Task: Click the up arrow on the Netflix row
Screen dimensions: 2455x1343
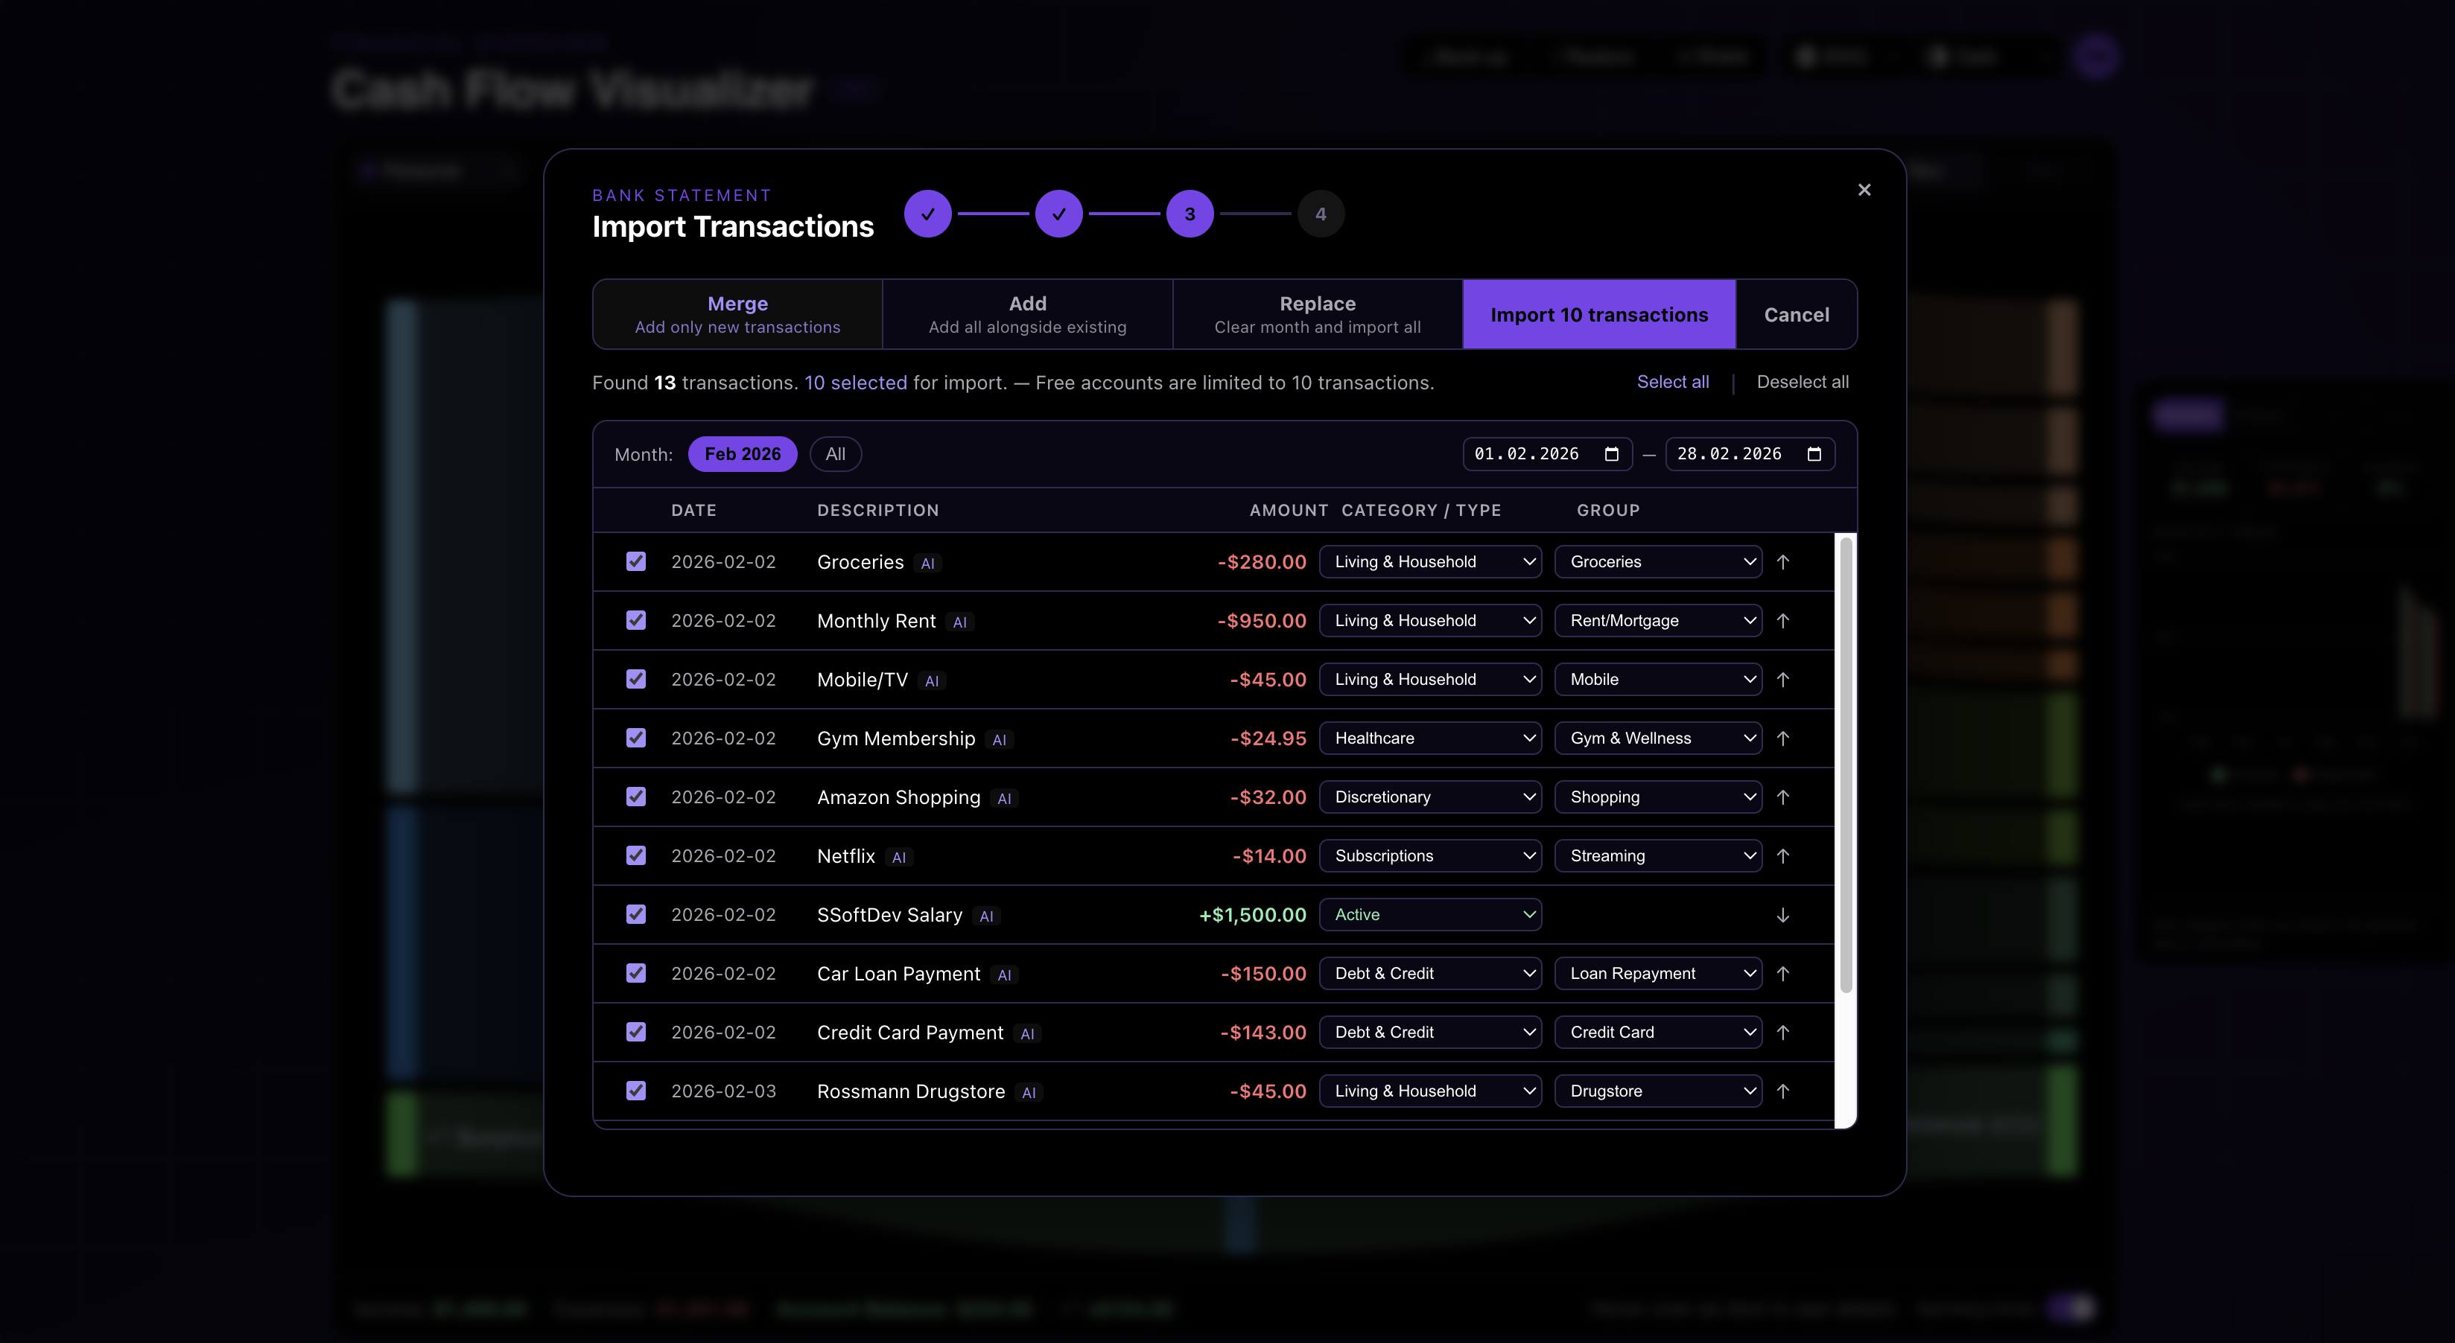Action: [x=1782, y=855]
